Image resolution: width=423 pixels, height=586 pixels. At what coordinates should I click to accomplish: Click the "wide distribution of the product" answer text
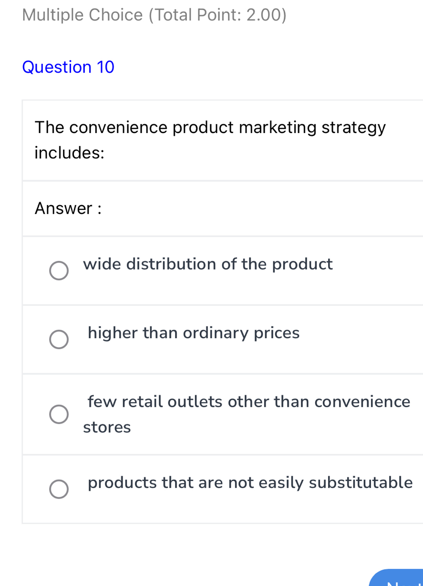pyautogui.click(x=207, y=264)
